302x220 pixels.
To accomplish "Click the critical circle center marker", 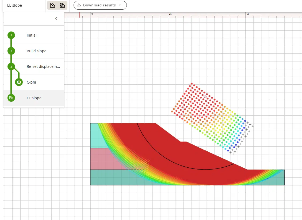I will tap(205, 97).
